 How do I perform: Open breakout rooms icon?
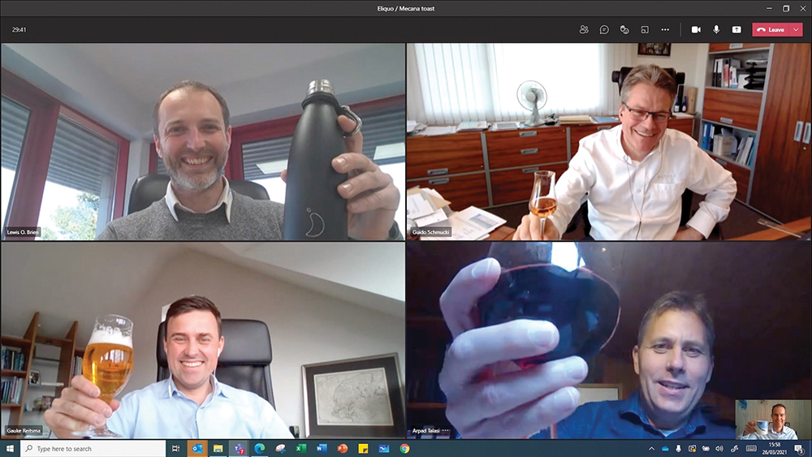point(645,29)
